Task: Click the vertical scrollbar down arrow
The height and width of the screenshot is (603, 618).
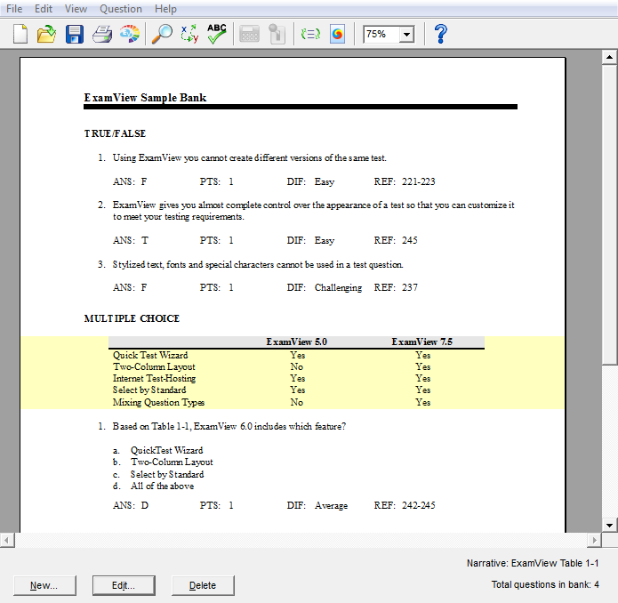Action: pos(609,525)
